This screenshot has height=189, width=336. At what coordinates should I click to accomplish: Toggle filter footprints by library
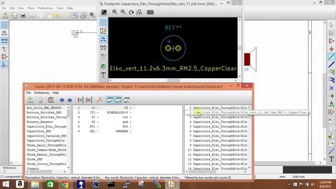click(x=127, y=100)
